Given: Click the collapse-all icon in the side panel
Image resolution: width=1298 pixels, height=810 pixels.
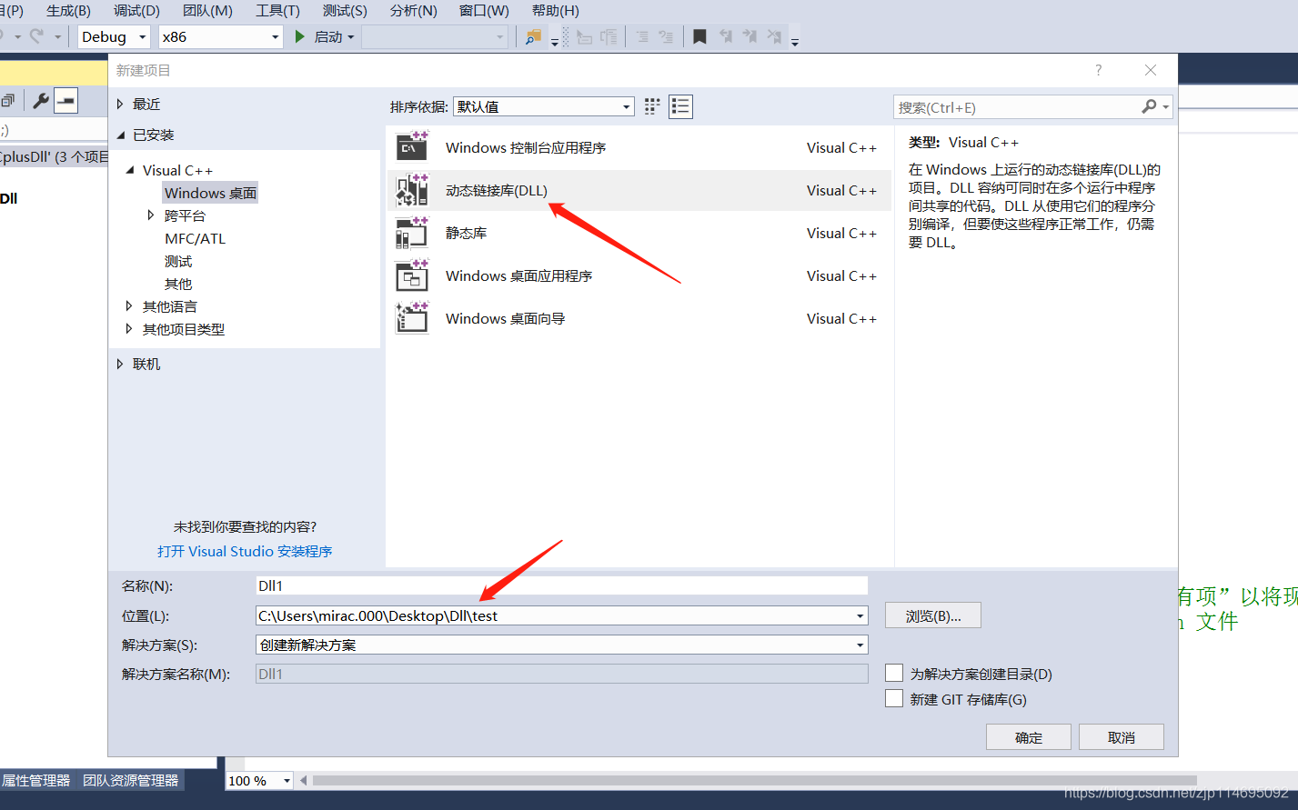Looking at the screenshot, I should click(7, 101).
